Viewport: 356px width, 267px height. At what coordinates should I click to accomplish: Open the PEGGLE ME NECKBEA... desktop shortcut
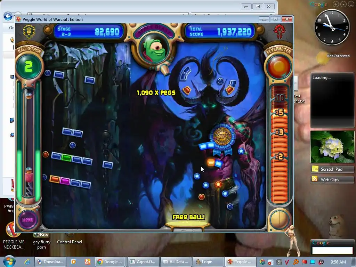14,236
